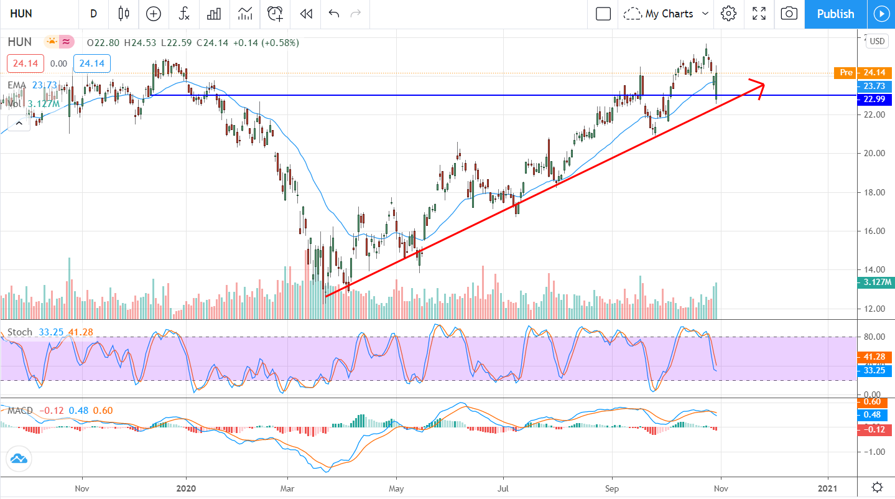This screenshot has width=895, height=499.
Task: Open chart settings from the top gear
Action: pos(728,14)
